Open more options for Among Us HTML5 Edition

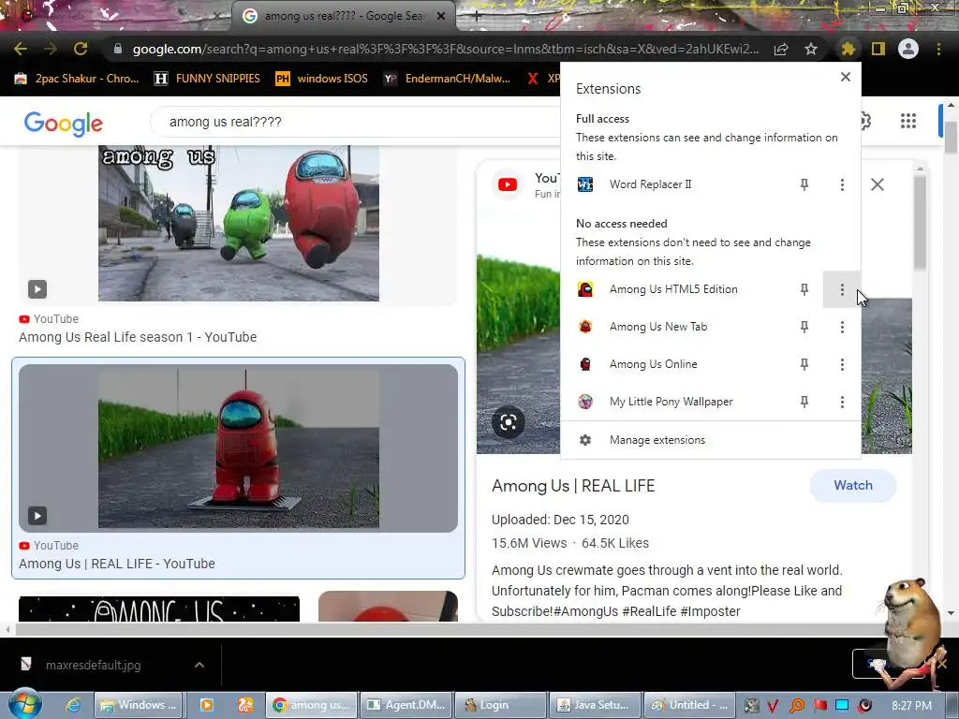842,289
